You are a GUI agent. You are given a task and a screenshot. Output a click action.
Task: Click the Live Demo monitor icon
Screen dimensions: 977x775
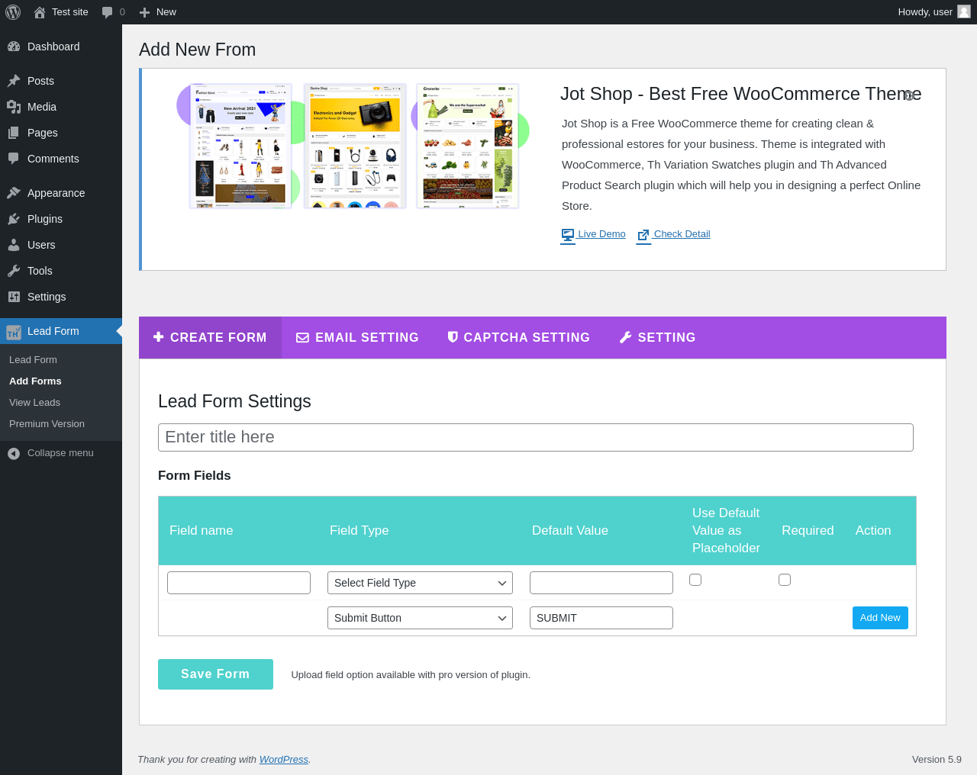pyautogui.click(x=568, y=235)
